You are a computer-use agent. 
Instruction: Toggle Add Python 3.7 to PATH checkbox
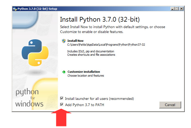tap(62, 105)
